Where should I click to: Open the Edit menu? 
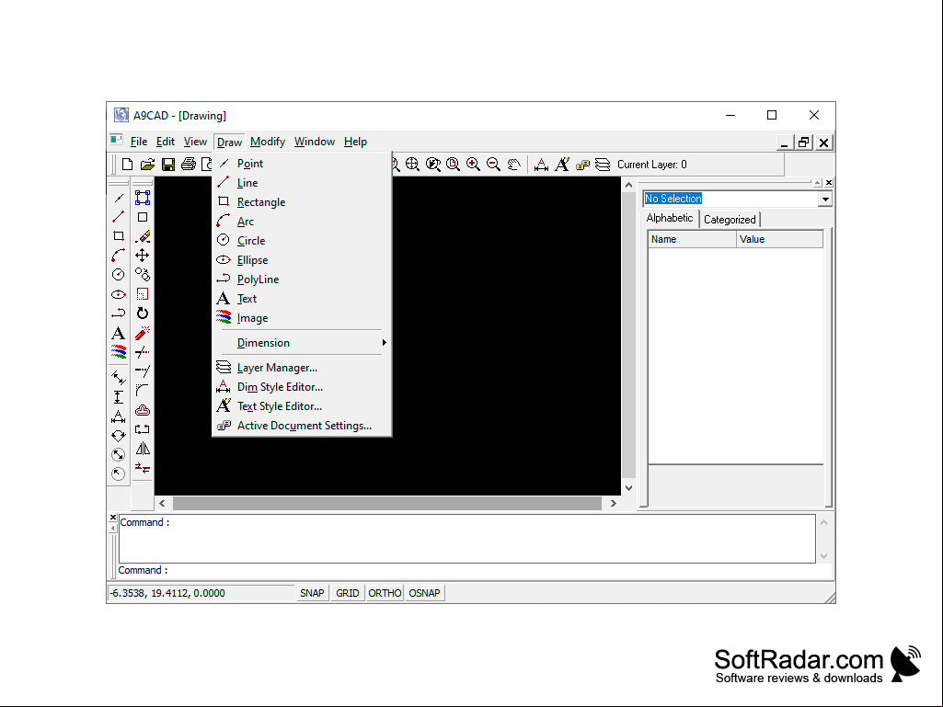(x=166, y=142)
